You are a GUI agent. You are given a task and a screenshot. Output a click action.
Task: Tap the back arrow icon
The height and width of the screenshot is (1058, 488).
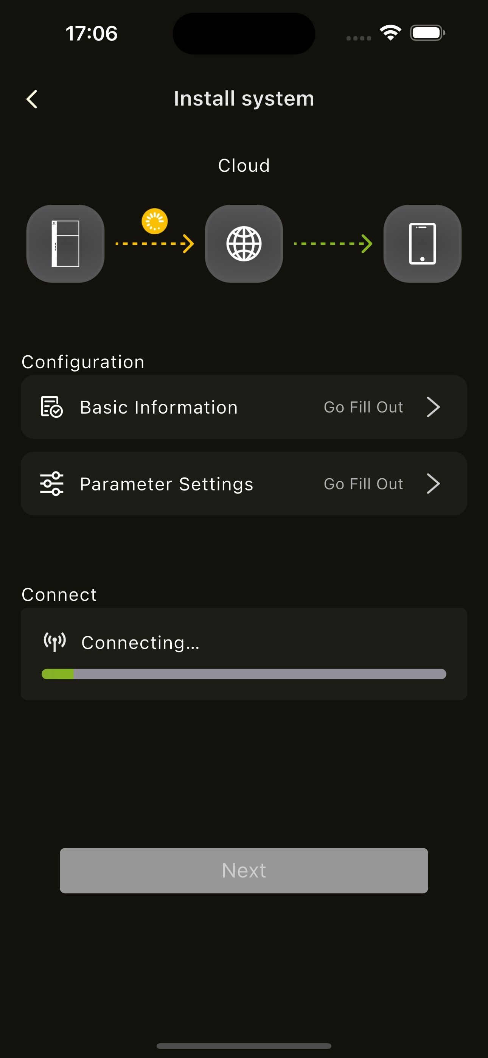click(x=32, y=99)
